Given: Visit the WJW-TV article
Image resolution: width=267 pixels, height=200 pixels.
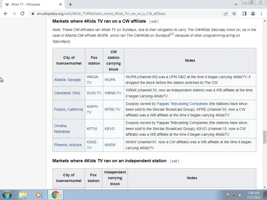Looking at the screenshot, I should click(x=94, y=93).
